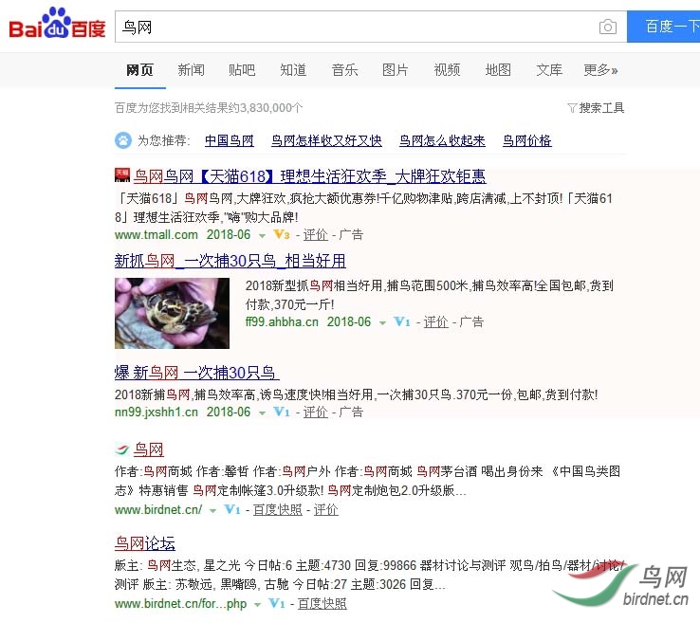Expand dropdown arrow after www.tmall.com date
This screenshot has width=700, height=623.
point(262,235)
